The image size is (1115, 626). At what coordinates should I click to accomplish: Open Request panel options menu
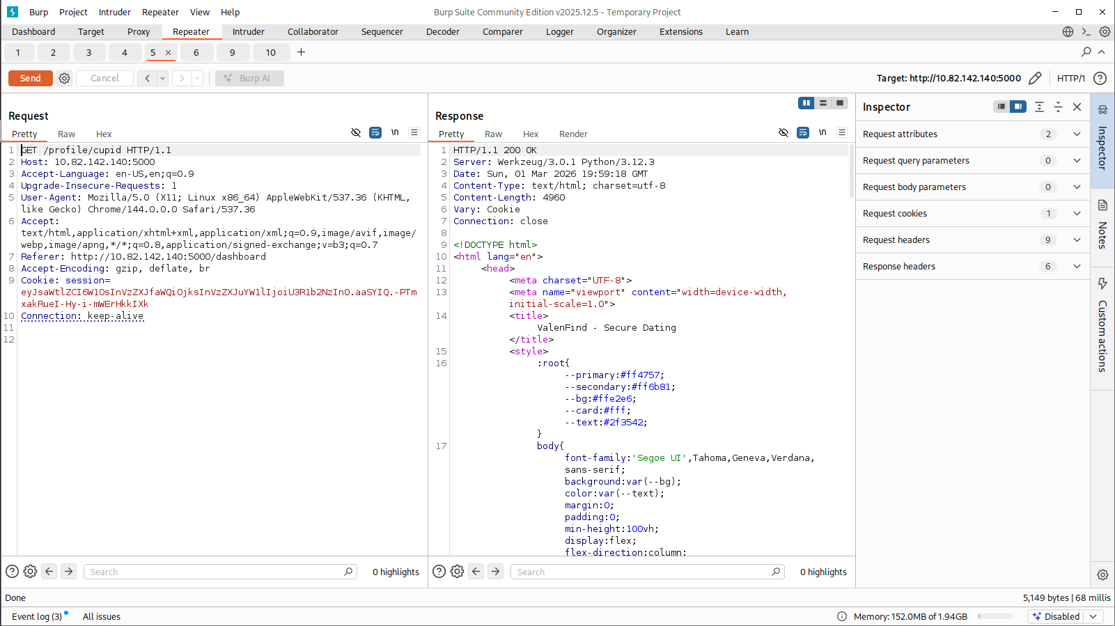pyautogui.click(x=414, y=132)
